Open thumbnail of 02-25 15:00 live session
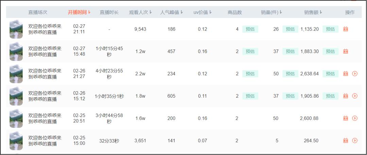The height and width of the screenshot is (155, 367). tap(16, 140)
